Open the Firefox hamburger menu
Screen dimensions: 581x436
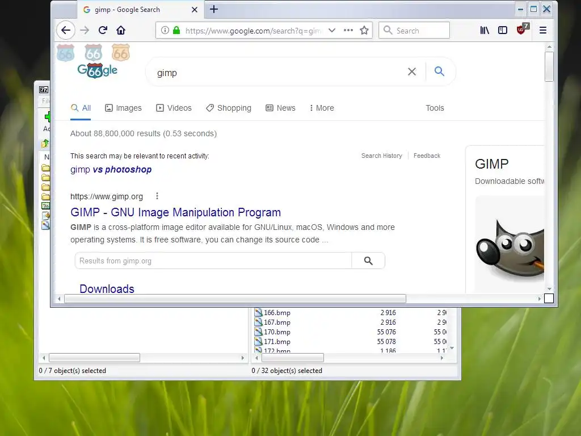(x=543, y=31)
